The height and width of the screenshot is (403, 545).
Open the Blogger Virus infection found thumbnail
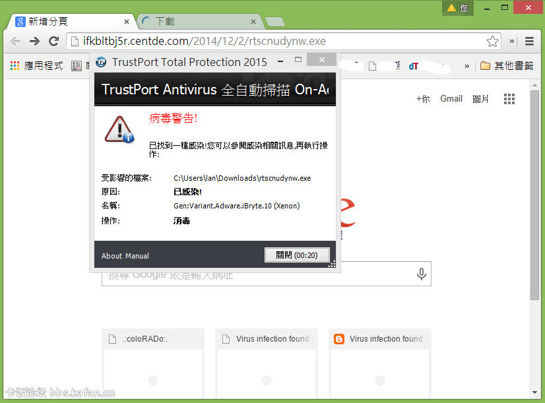pyautogui.click(x=379, y=363)
